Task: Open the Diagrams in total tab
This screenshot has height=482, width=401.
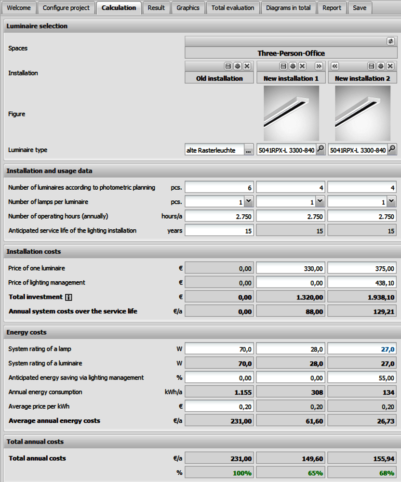Action: pyautogui.click(x=288, y=8)
